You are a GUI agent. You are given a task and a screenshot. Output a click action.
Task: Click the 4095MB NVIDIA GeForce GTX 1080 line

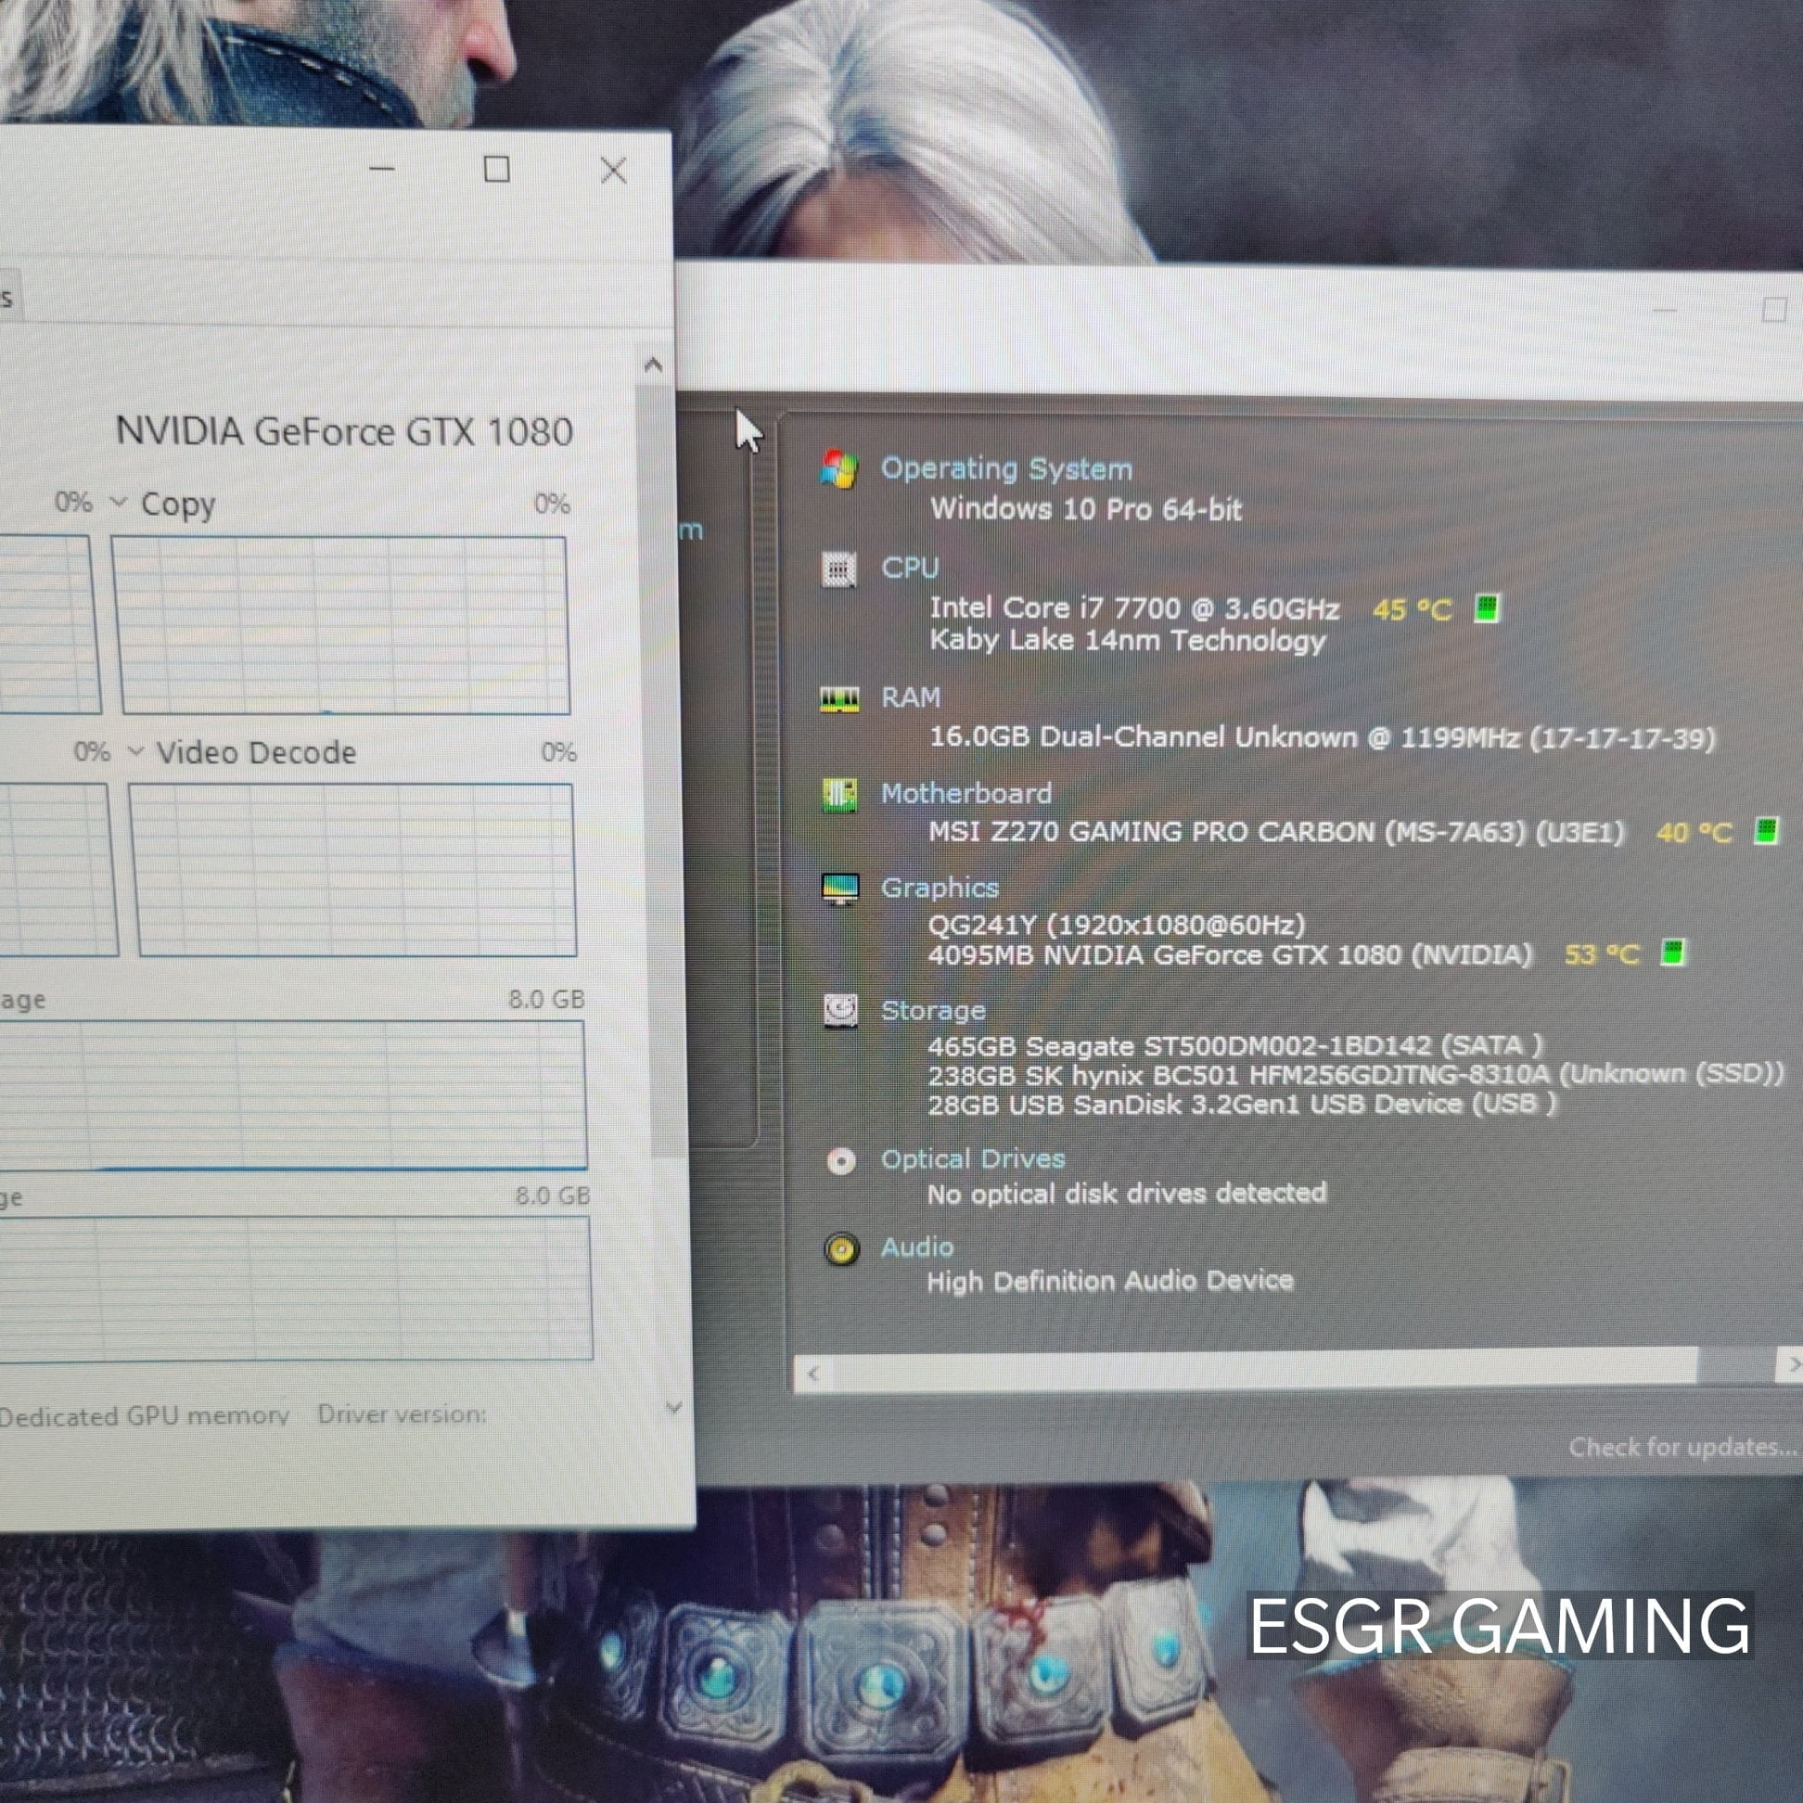[1229, 954]
